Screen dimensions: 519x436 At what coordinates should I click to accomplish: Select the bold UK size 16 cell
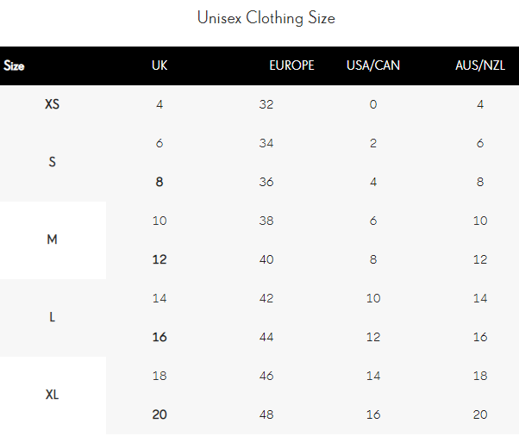159,337
